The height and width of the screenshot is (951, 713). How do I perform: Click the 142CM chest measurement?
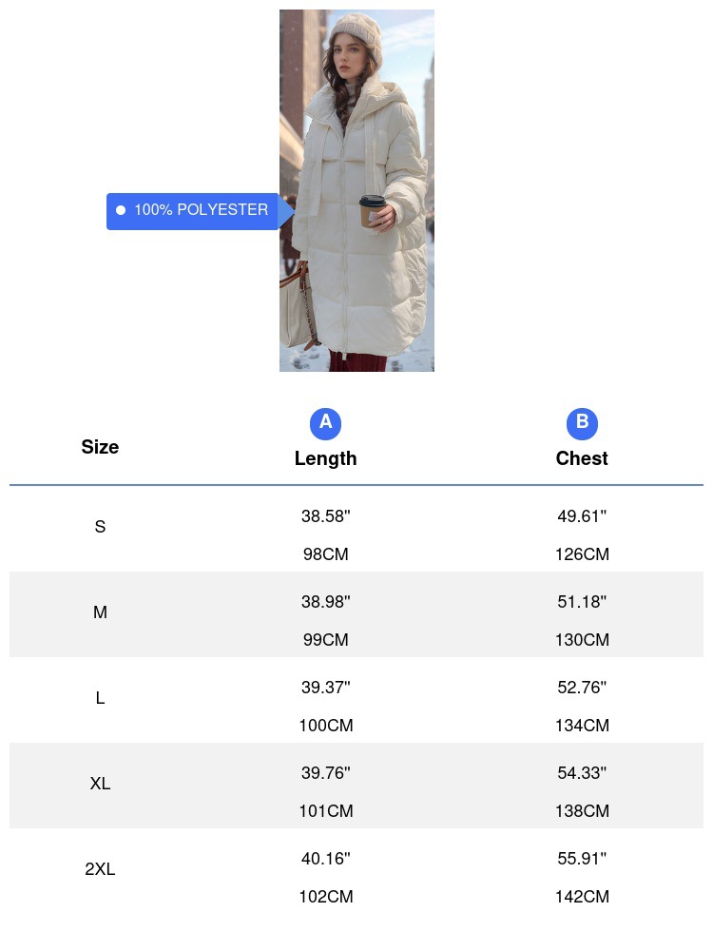(x=582, y=897)
